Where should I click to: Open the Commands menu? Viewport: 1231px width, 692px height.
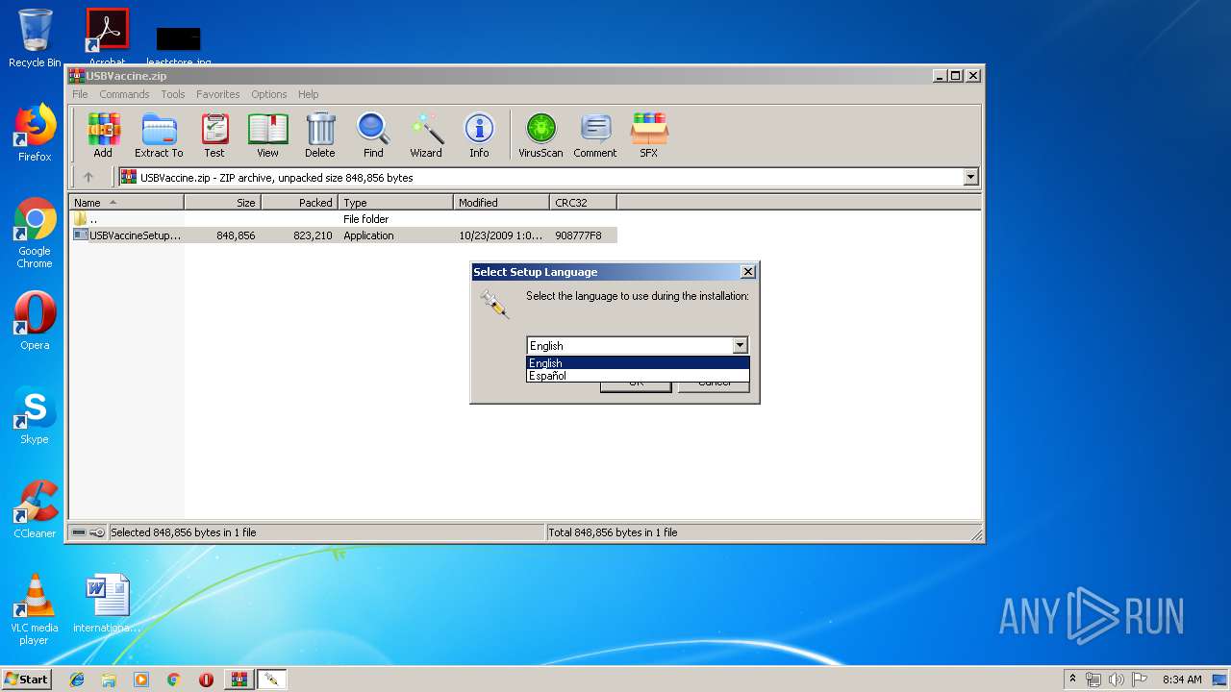tap(124, 94)
